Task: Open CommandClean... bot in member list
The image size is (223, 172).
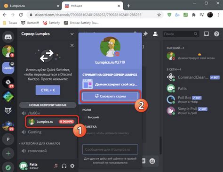Action: [x=193, y=77]
